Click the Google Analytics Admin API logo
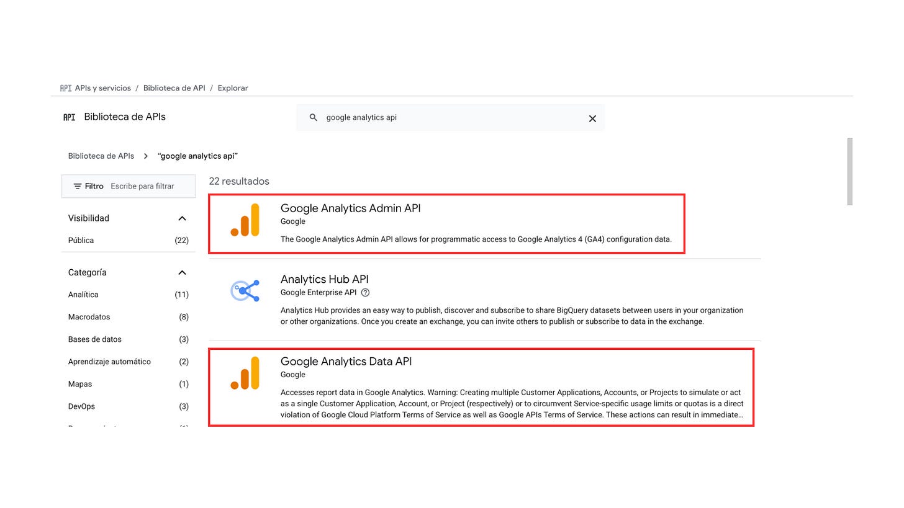Viewport: 904px width, 508px height. (245, 220)
